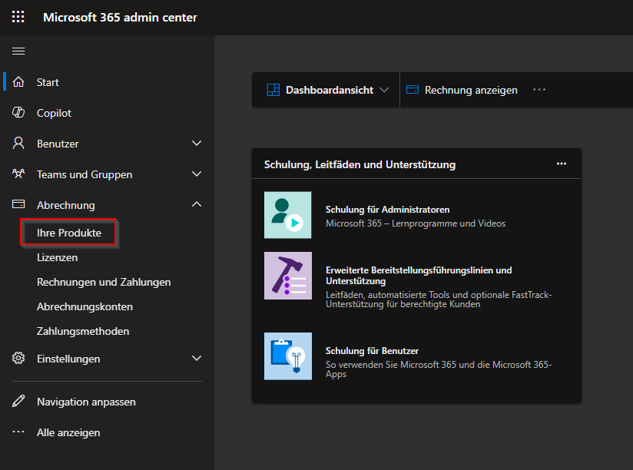
Task: Open Schulung für Benutzer lightbulb thumbnail
Action: [x=288, y=356]
